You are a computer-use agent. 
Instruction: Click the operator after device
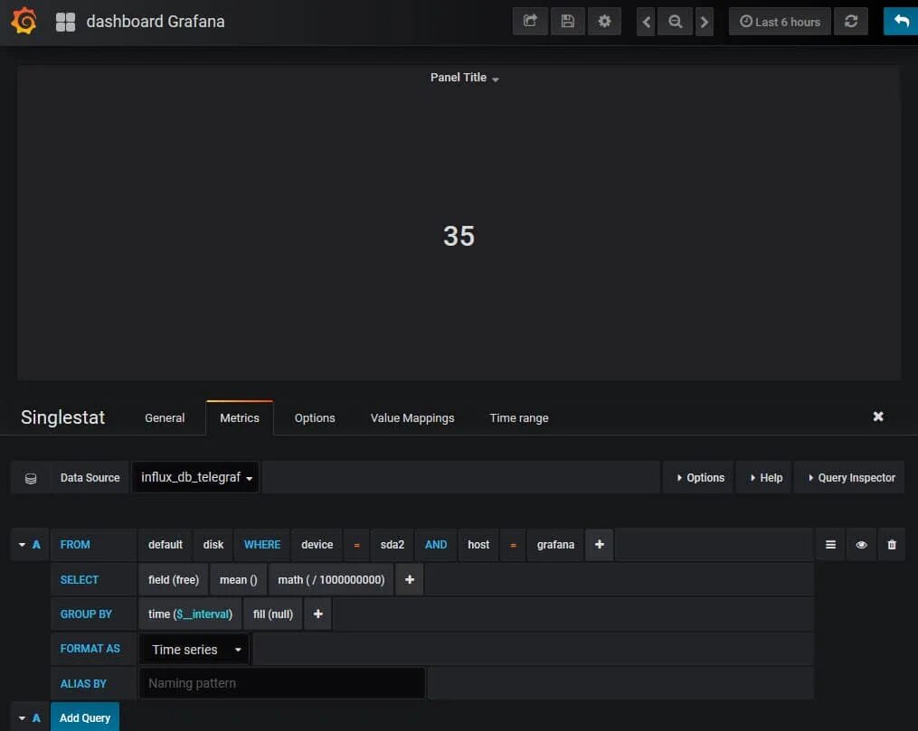[356, 545]
